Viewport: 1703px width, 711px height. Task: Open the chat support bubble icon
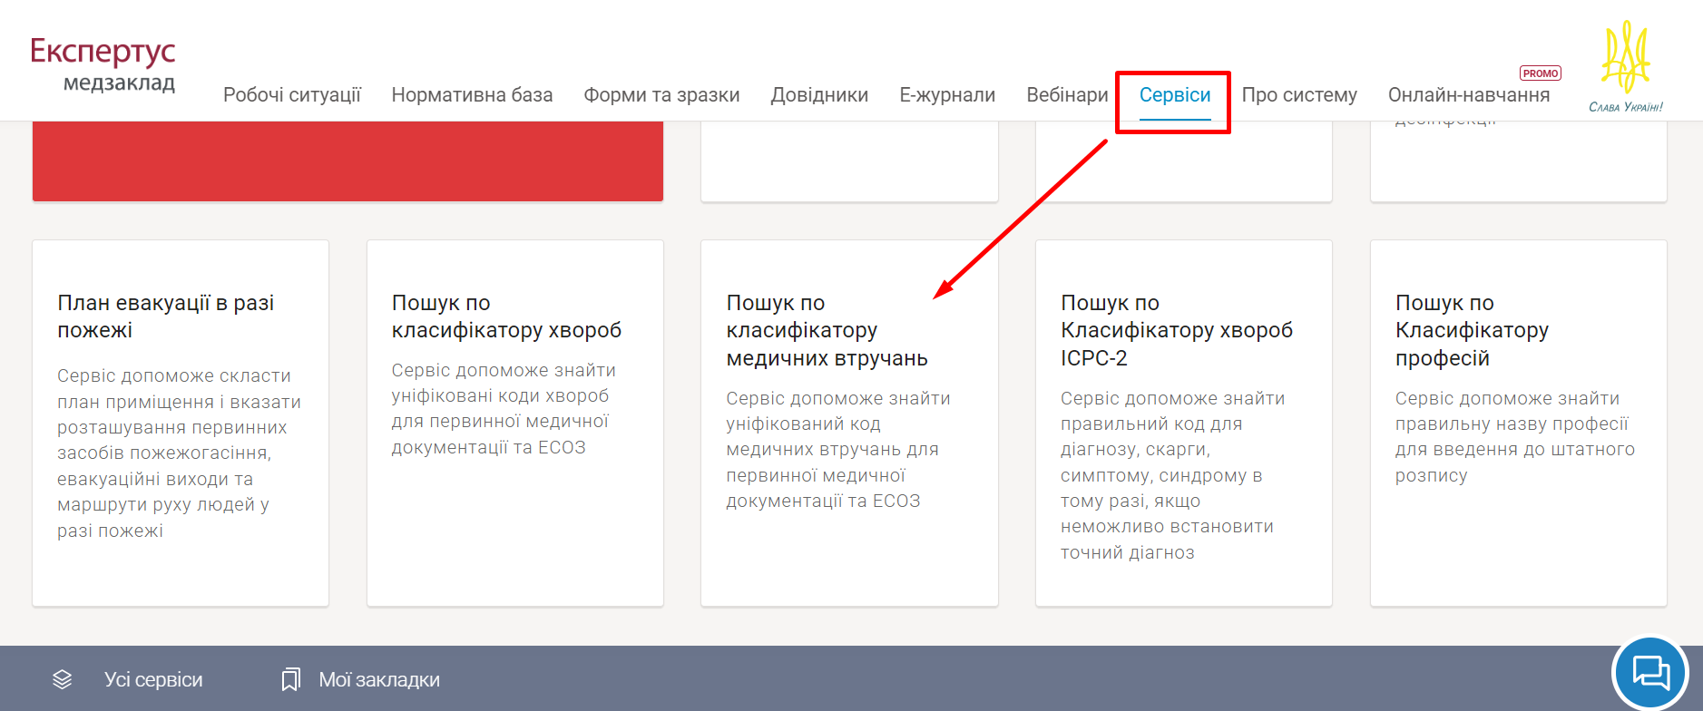coord(1649,673)
